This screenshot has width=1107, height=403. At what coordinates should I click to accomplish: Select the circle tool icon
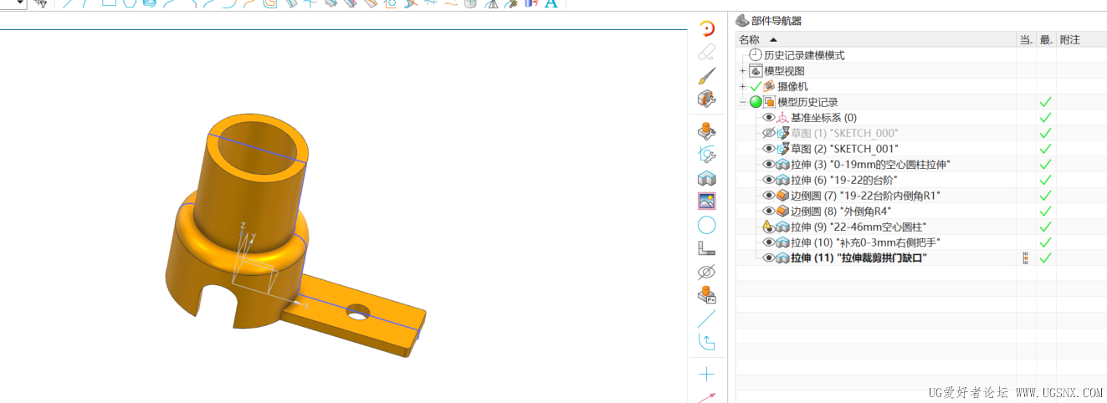click(x=707, y=225)
